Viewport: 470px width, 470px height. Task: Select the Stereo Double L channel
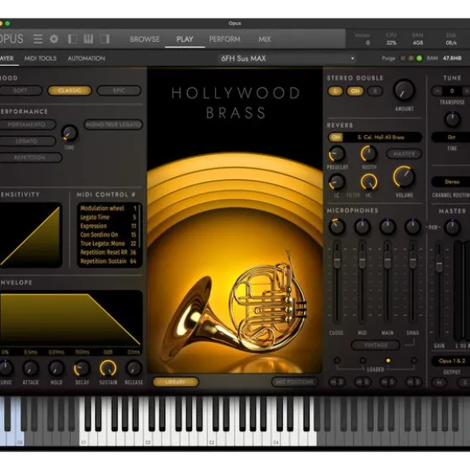click(335, 91)
